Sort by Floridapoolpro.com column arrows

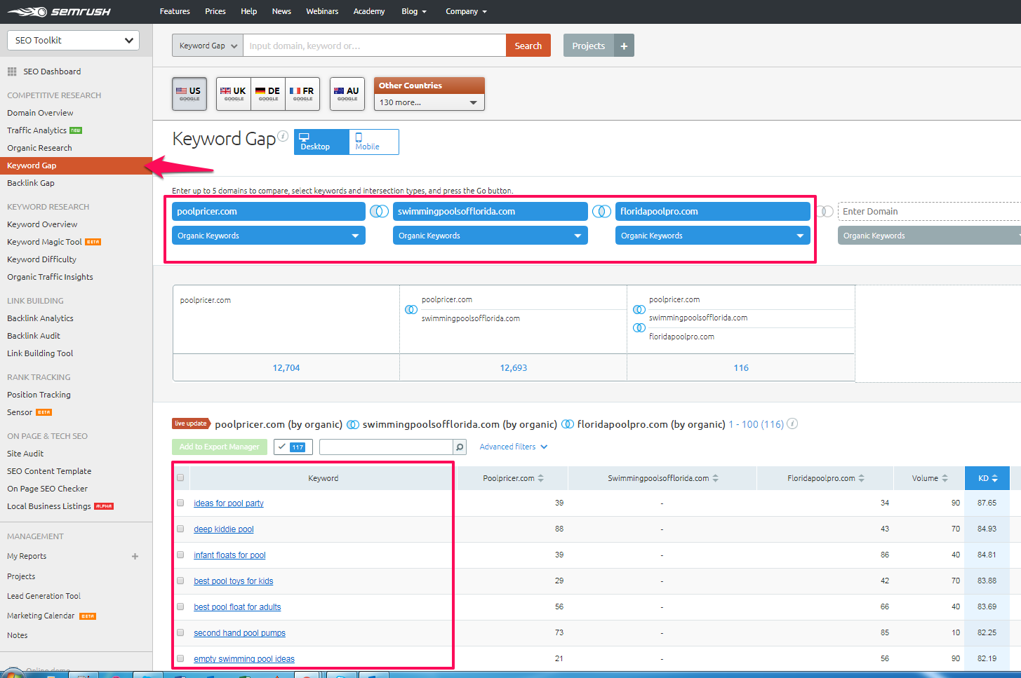tap(861, 478)
